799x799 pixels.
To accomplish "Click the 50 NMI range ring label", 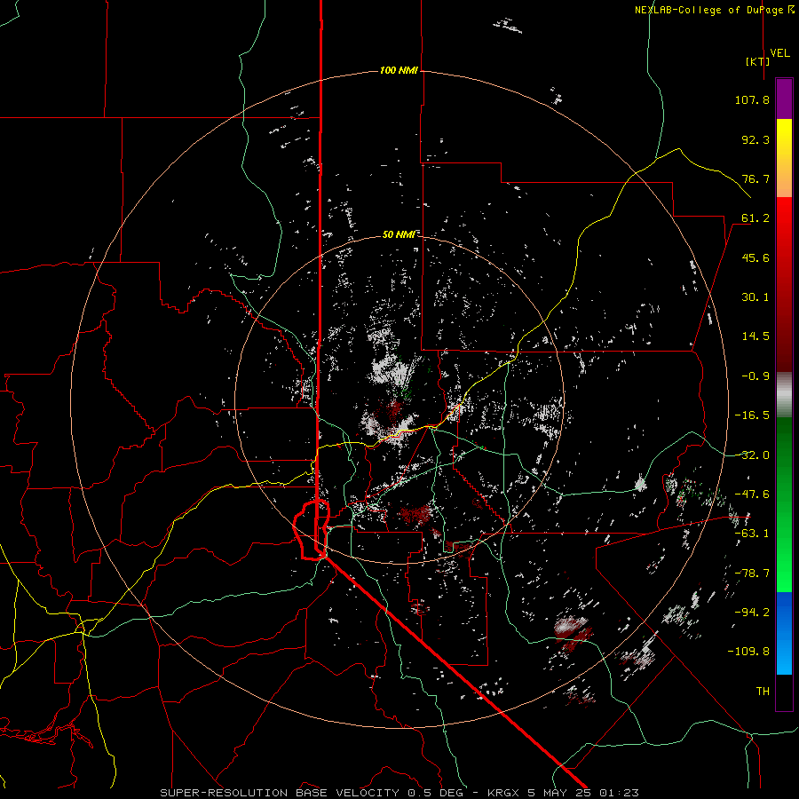I will [399, 234].
